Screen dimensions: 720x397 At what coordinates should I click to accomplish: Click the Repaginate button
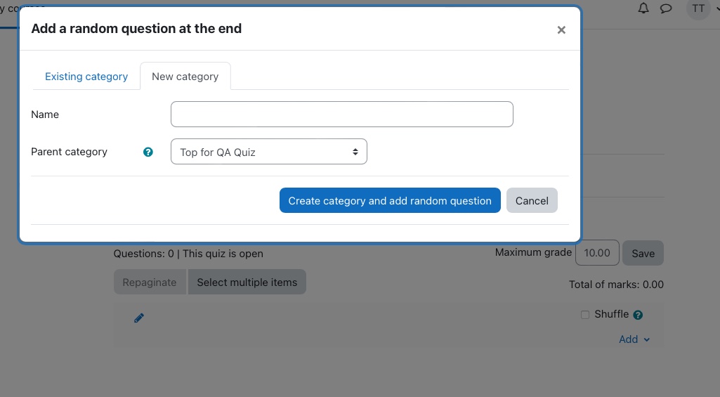150,282
